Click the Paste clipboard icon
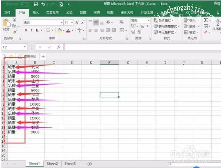 point(7,23)
